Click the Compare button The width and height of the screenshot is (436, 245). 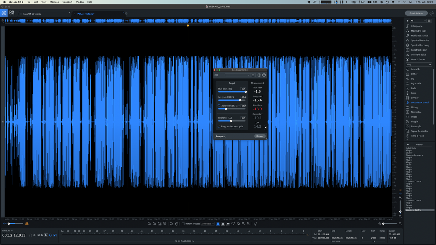(220, 136)
